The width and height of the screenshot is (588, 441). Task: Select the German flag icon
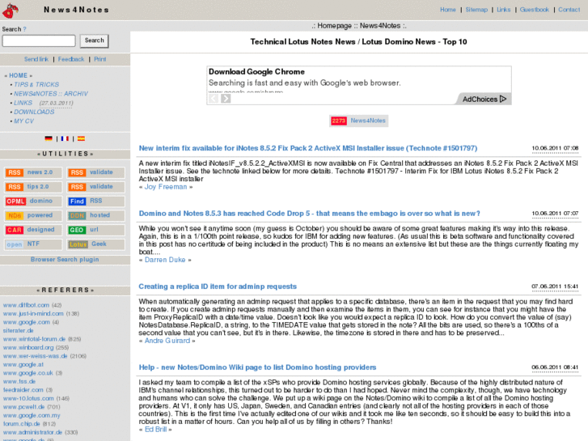tap(49, 138)
